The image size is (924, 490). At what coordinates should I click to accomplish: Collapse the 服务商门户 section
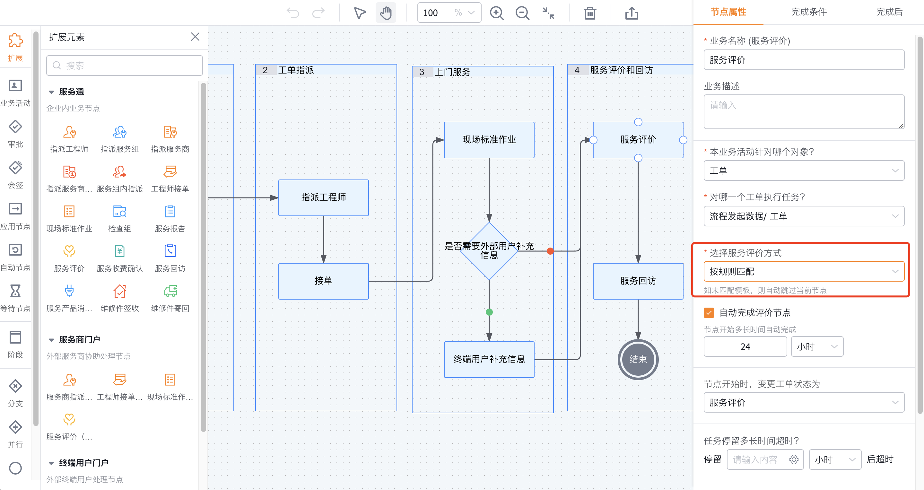click(51, 340)
